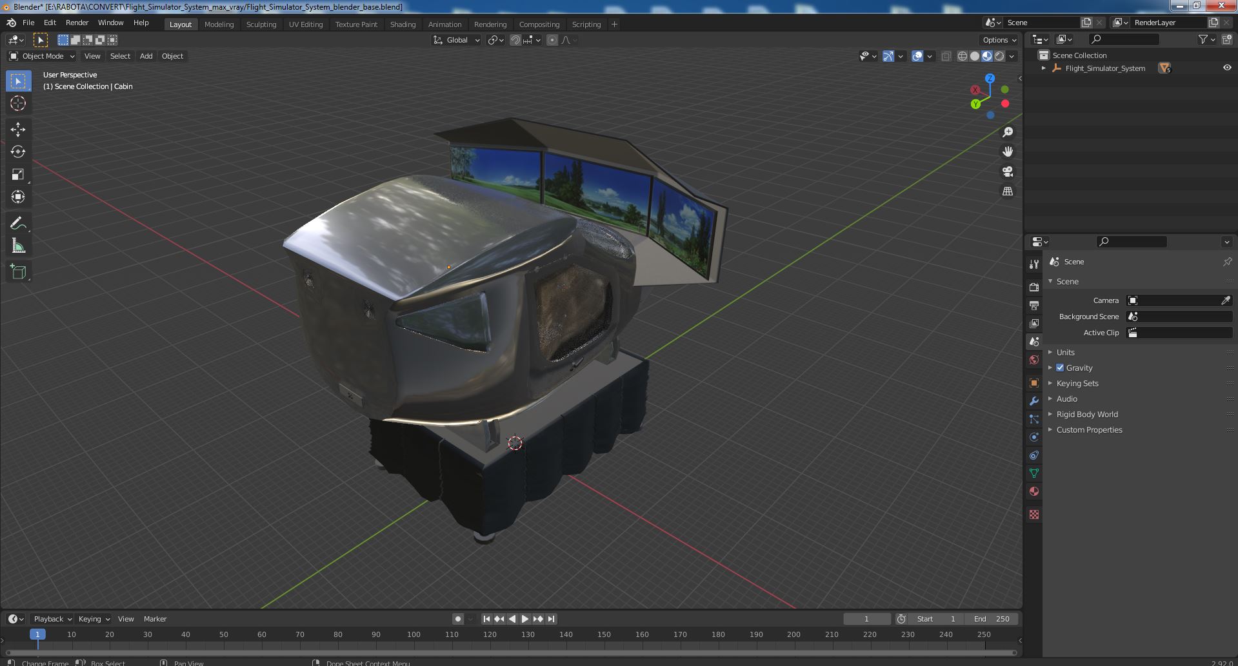Open the Physics properties tab

pos(1034,437)
